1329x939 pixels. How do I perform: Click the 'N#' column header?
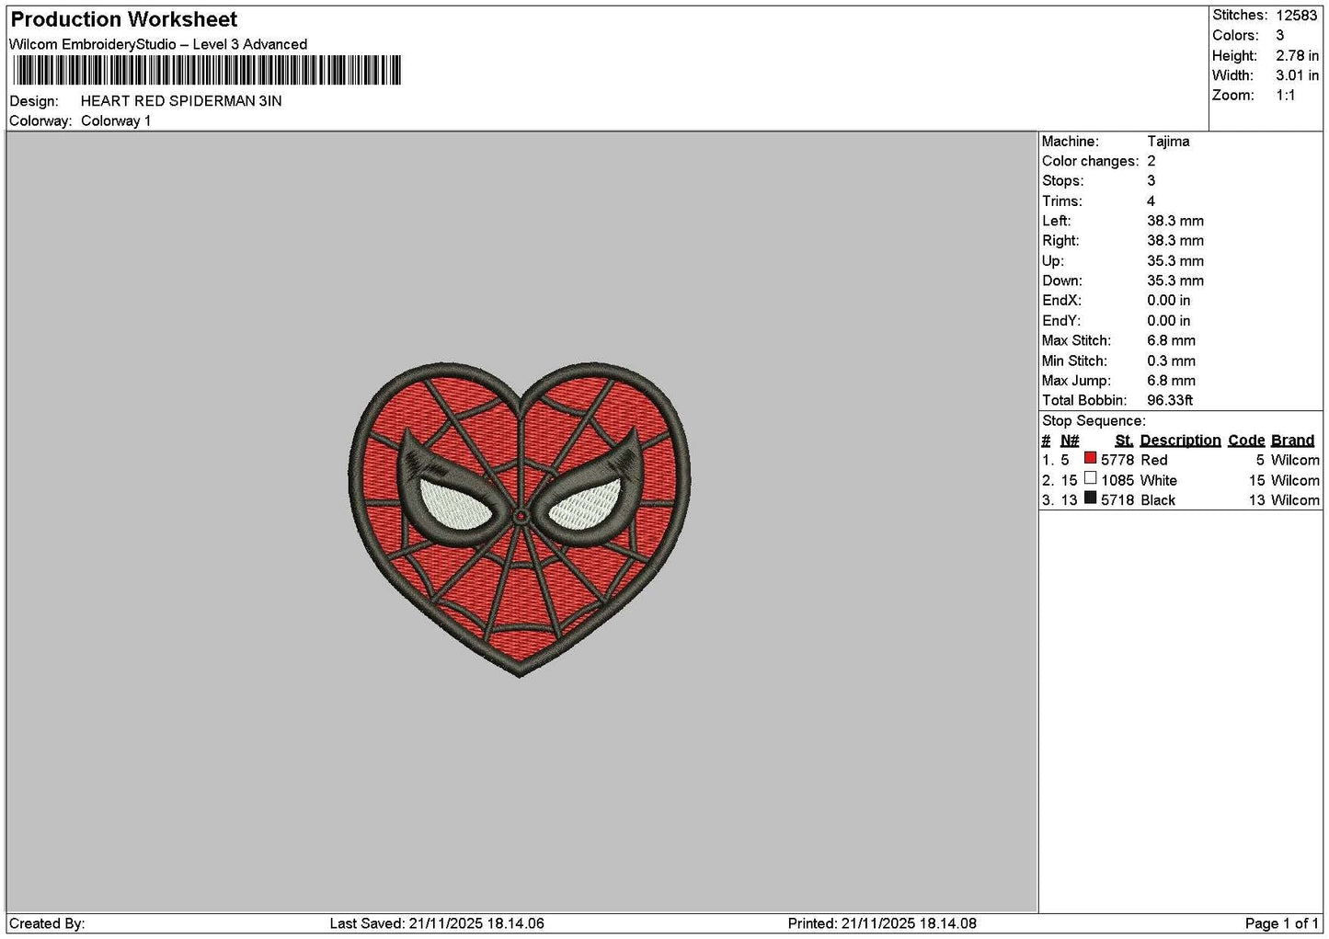tap(1070, 441)
